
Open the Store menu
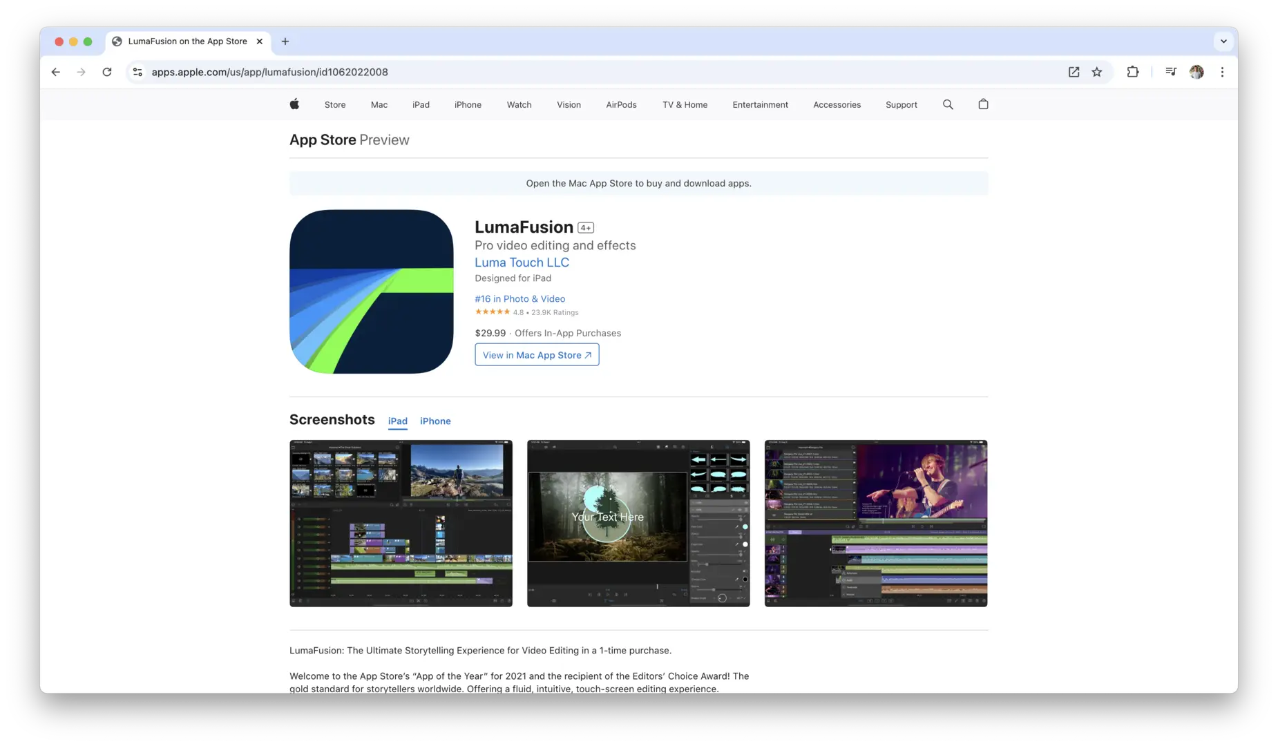coord(335,105)
